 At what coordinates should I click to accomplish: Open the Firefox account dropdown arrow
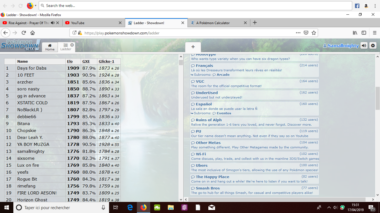pos(36,6)
